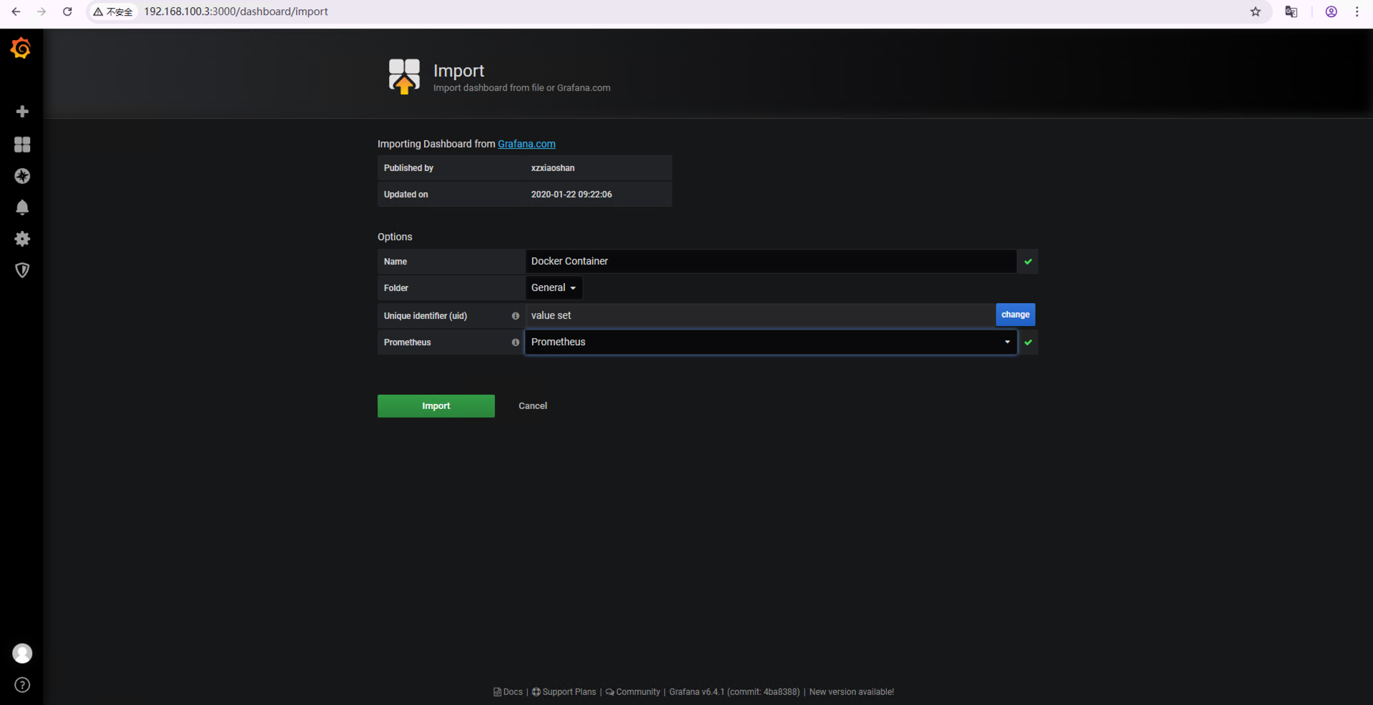The width and height of the screenshot is (1373, 705).
Task: Click the info icon beside Unique identifier (uid)
Action: (516, 316)
